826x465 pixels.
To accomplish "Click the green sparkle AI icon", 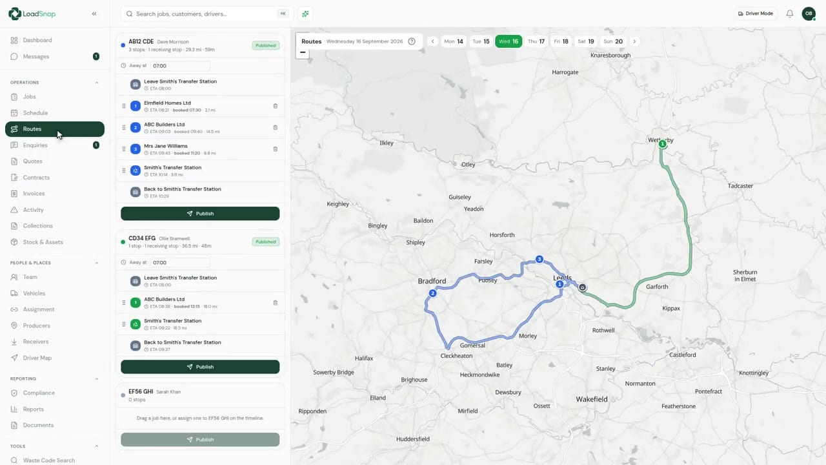I will click(x=305, y=14).
